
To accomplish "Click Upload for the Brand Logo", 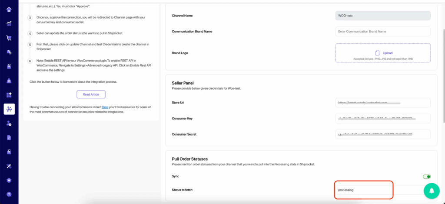I will [x=383, y=53].
